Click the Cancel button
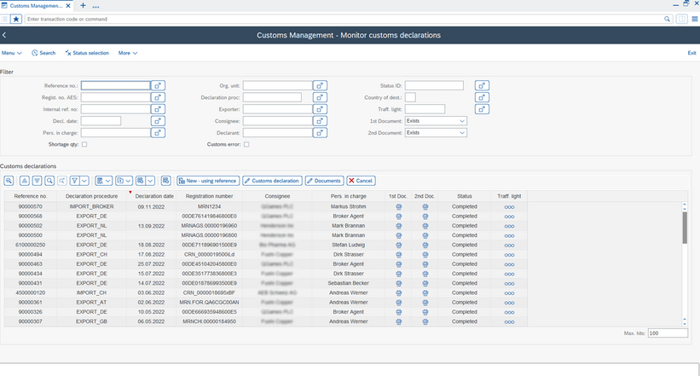Screen dimensions: 700x376 click(361, 181)
